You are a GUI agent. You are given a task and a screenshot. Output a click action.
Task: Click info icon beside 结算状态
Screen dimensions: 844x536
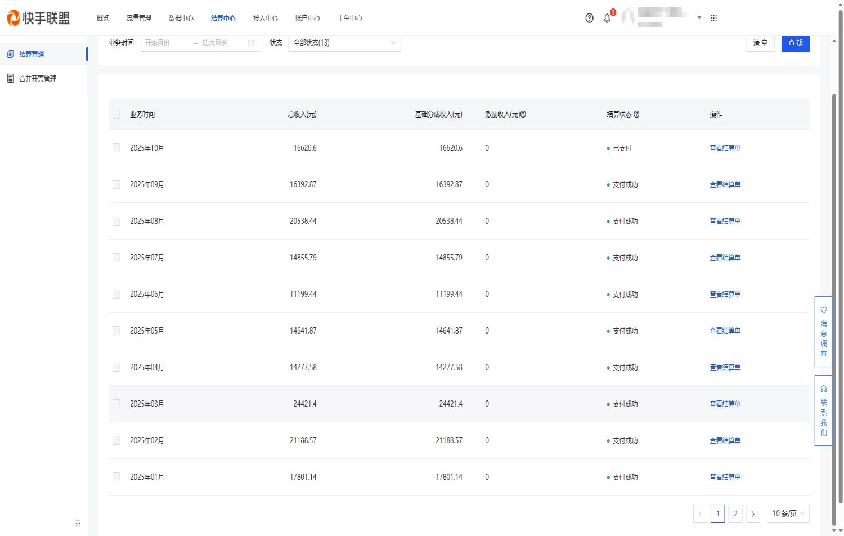pos(636,114)
